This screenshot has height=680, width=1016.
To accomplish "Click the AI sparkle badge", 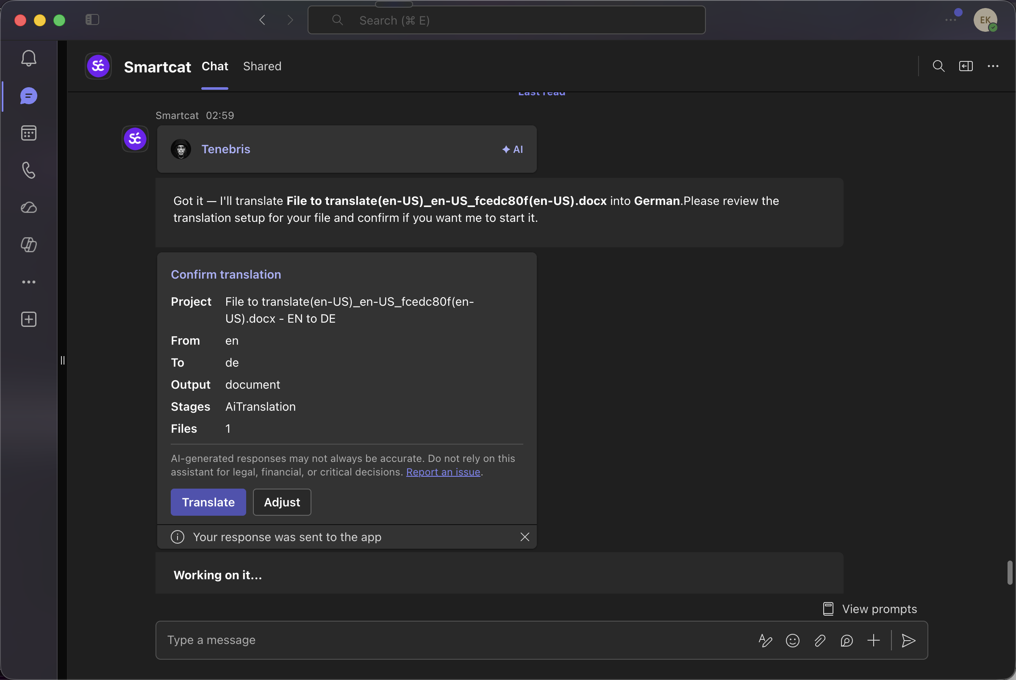I will click(x=512, y=149).
